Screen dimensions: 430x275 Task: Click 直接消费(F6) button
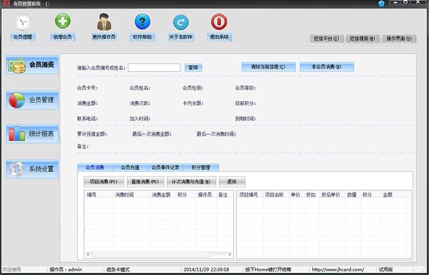tap(145, 182)
